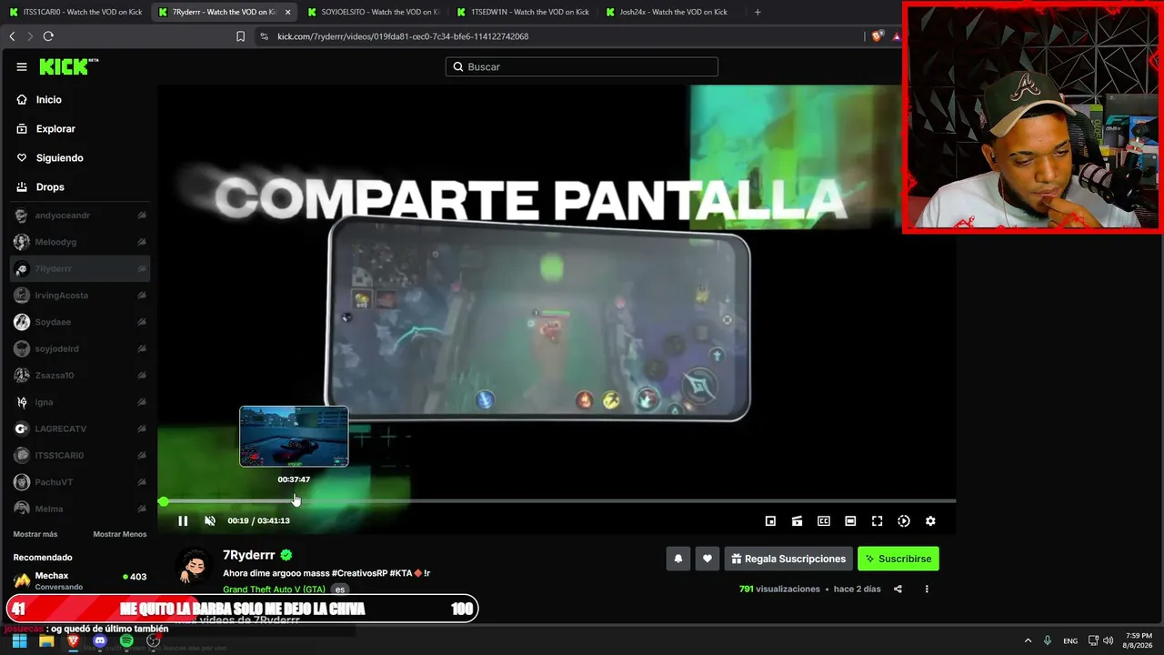Open Brave browser from taskbar

73,640
